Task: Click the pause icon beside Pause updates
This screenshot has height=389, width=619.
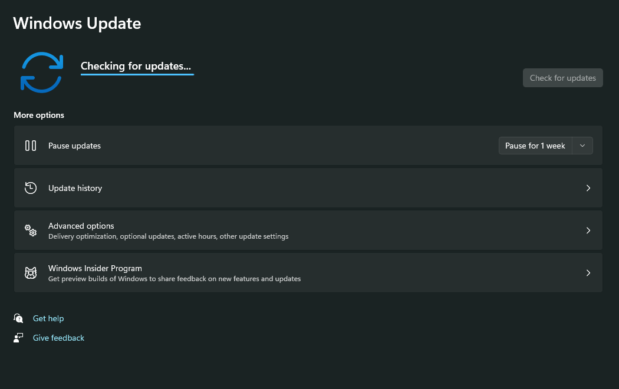Action: click(x=31, y=146)
